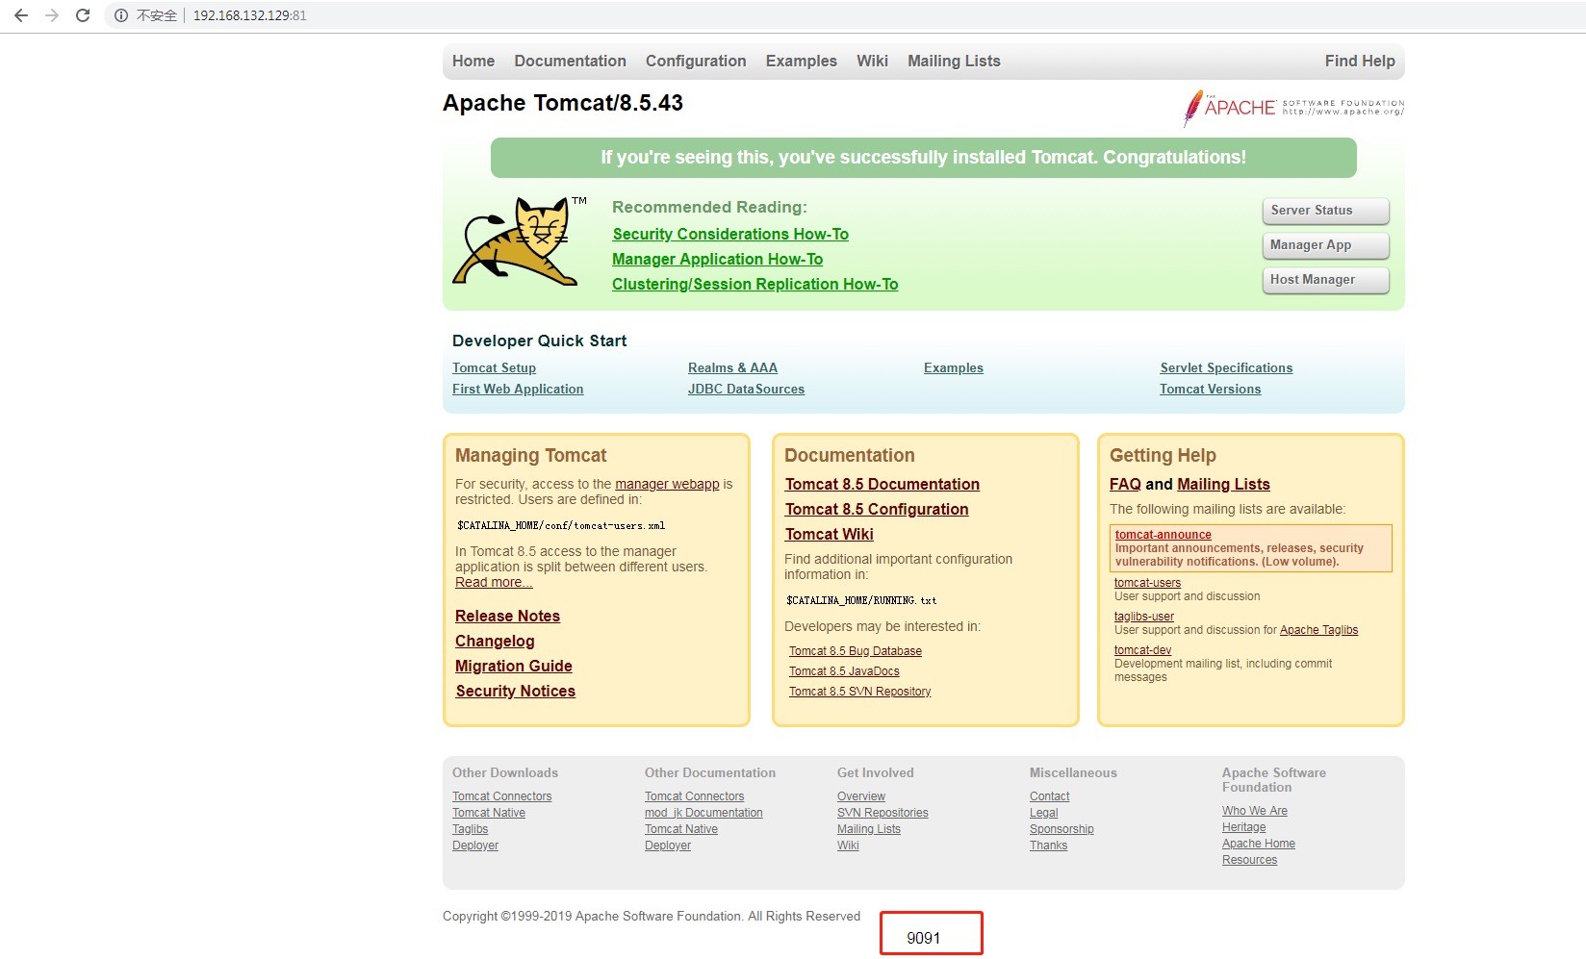
Task: Open Security Considerations How-To link
Action: pos(730,234)
